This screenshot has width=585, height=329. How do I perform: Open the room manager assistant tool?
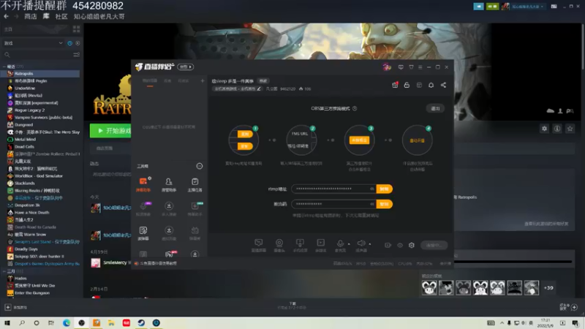pos(169,184)
